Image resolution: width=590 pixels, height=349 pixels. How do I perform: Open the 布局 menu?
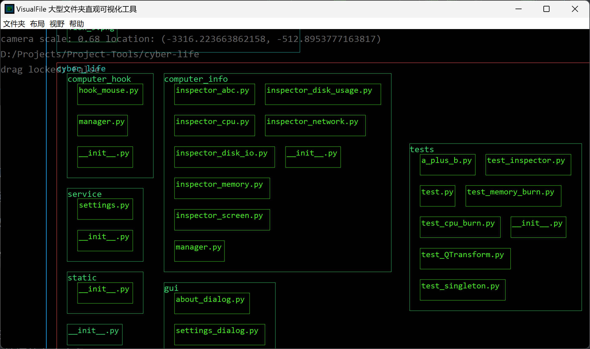pyautogui.click(x=37, y=24)
